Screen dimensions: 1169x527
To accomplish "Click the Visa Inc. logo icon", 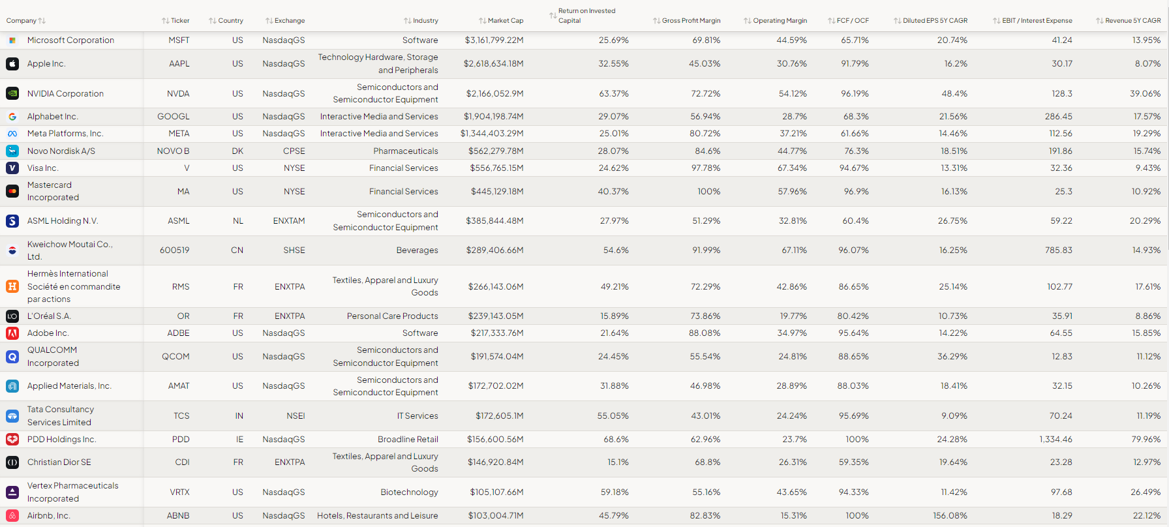I will 12,168.
